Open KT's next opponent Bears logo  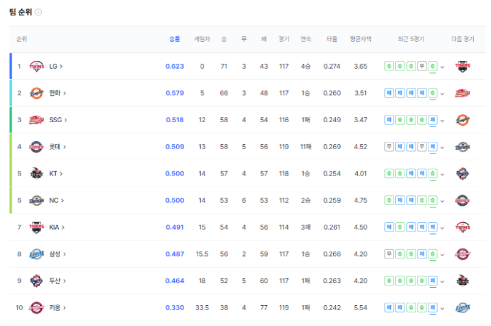coord(463,174)
